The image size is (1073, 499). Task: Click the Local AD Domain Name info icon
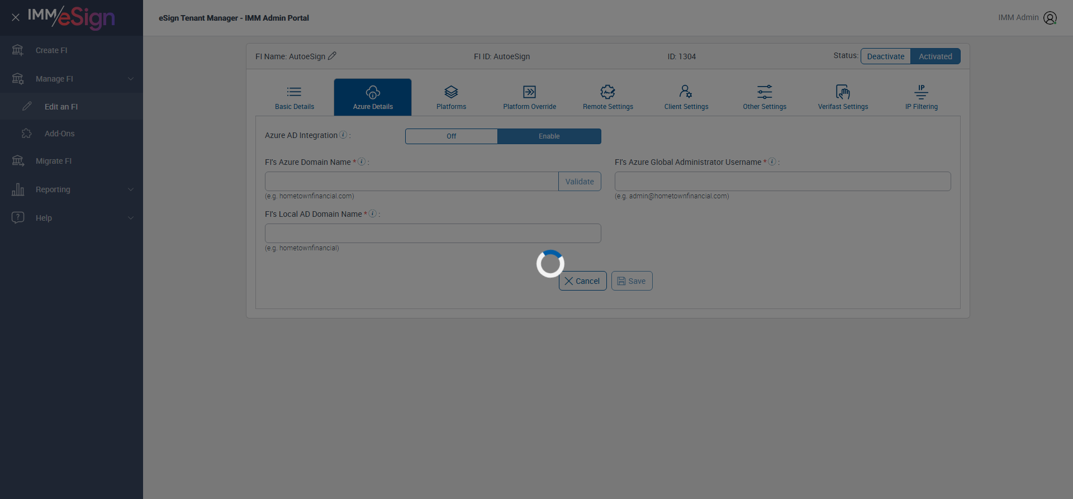[x=373, y=213]
